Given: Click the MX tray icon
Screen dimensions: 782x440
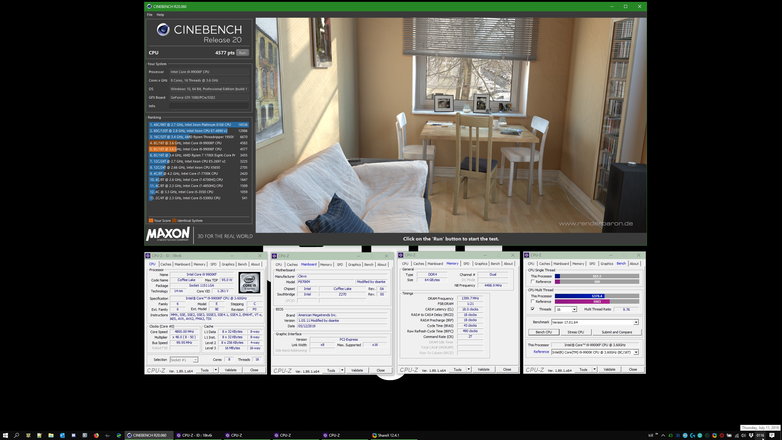Looking at the screenshot, I should (x=685, y=435).
